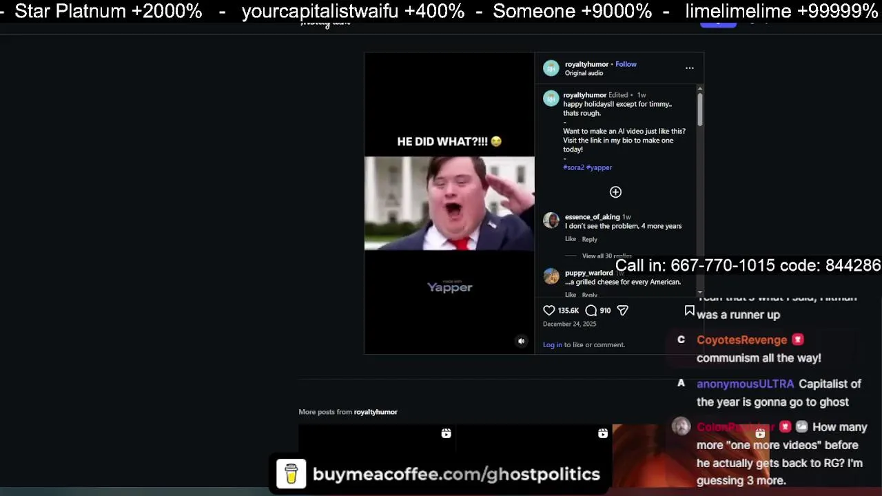The width and height of the screenshot is (882, 496).
Task: Open essence_of_aking's profile picture
Action: 551,220
